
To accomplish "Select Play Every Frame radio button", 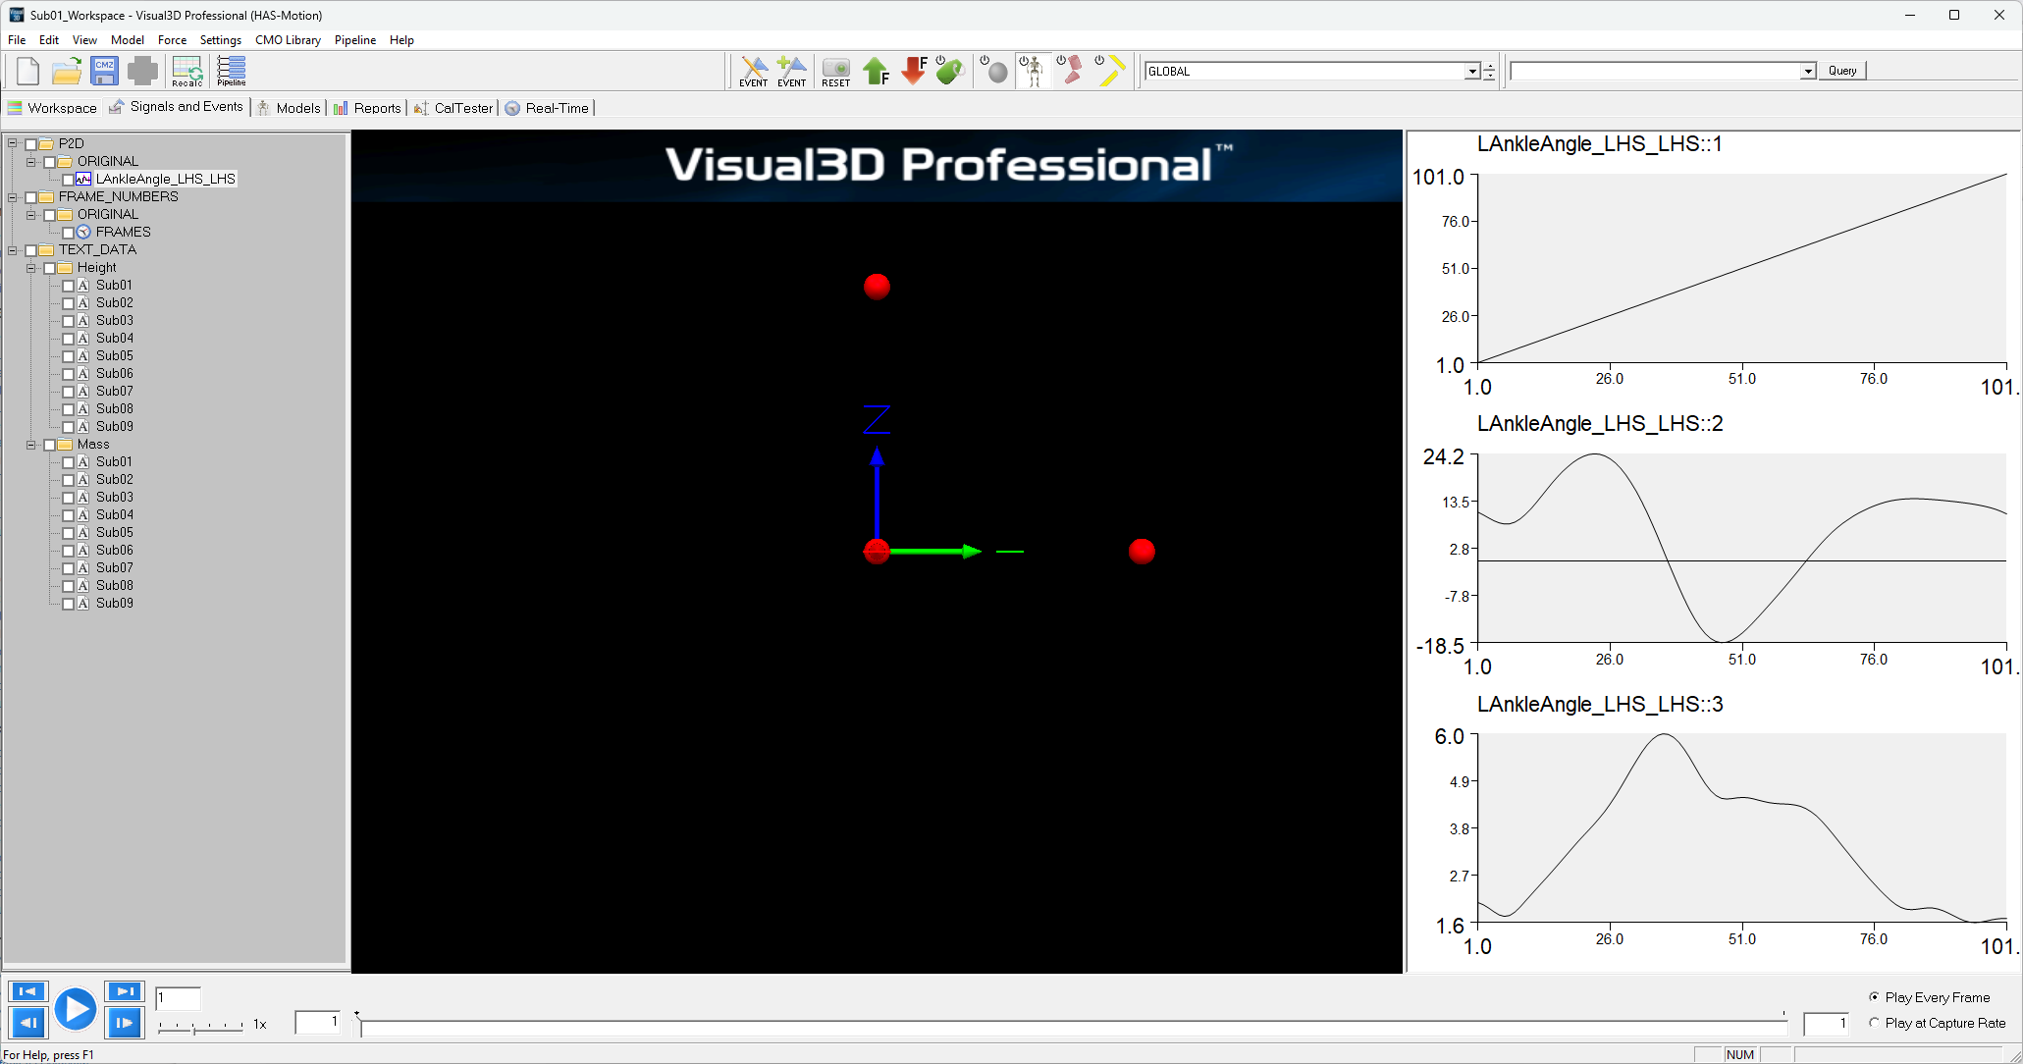I will [1874, 997].
